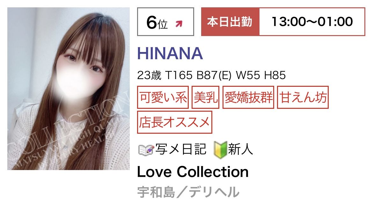Viewport: 373px width, 201px height.
Task: Select the 店長オススメ tag
Action: (175, 122)
